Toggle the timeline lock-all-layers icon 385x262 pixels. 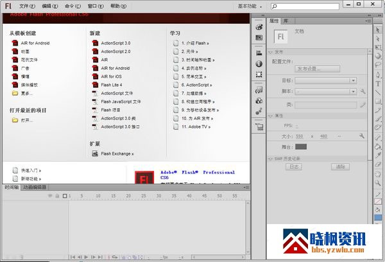pyautogui.click(x=57, y=196)
